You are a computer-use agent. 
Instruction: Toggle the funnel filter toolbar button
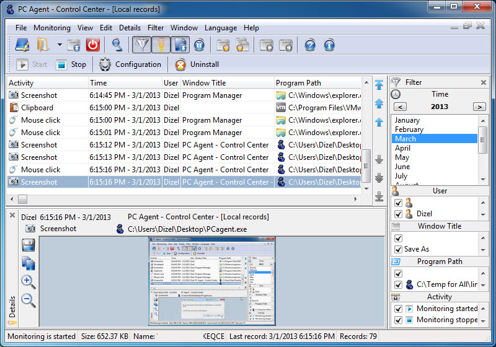click(142, 45)
